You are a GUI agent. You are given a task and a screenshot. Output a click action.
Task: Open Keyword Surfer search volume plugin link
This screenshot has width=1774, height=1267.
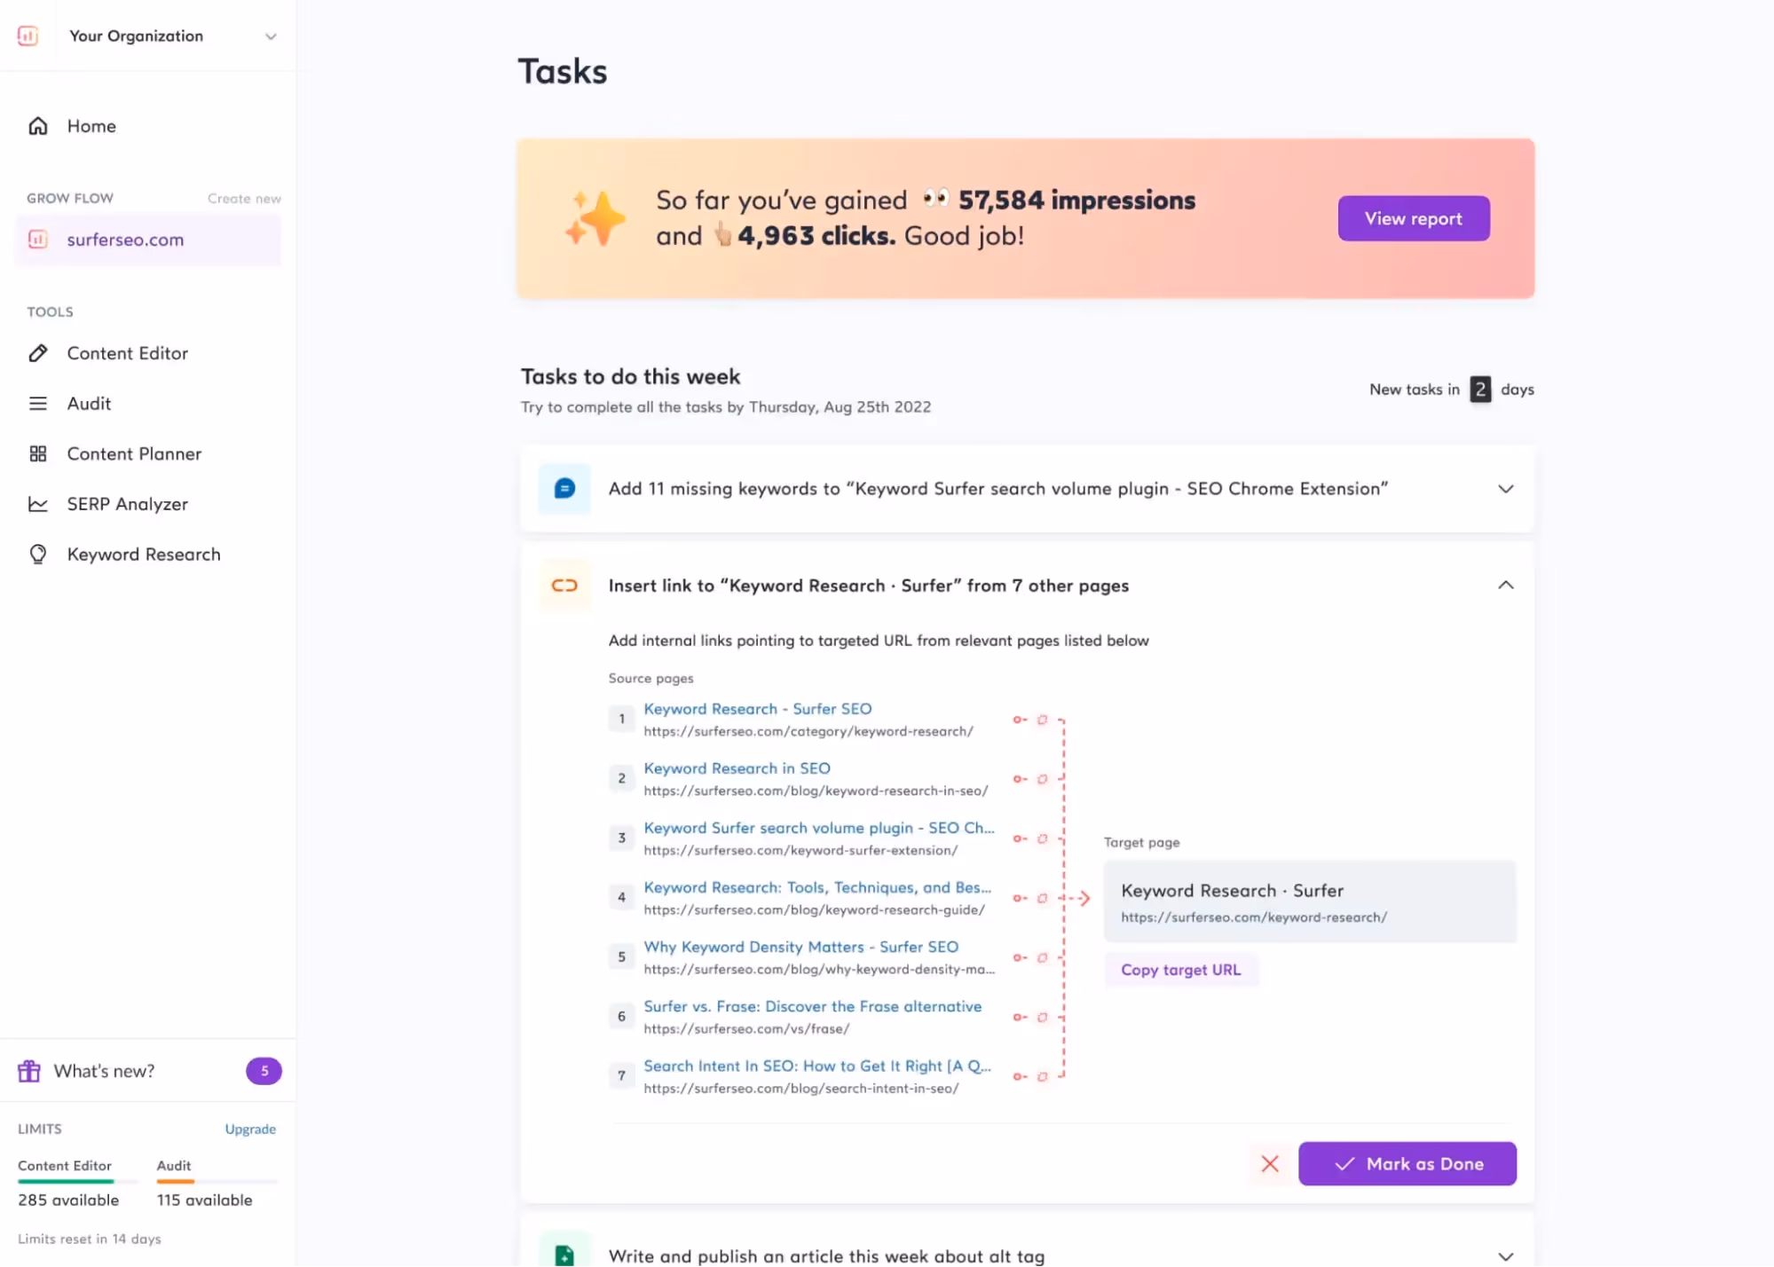pyautogui.click(x=819, y=828)
